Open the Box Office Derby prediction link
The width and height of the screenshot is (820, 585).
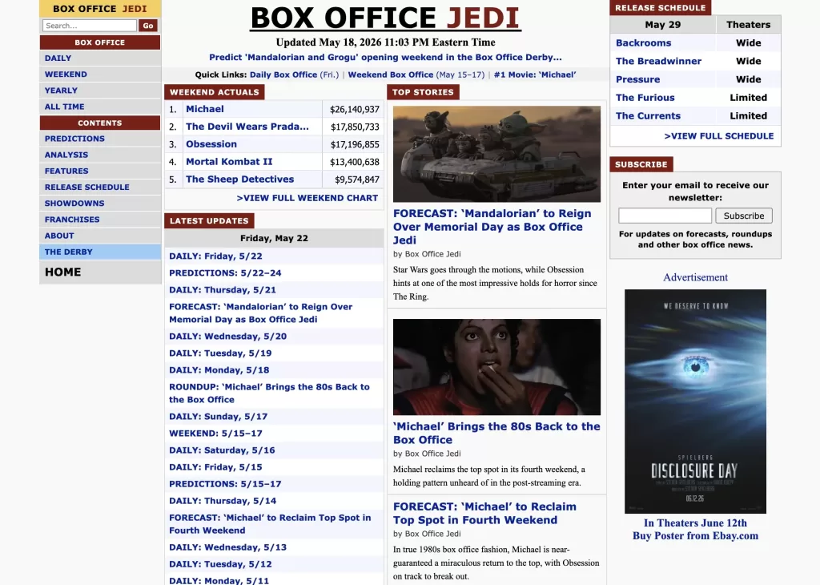[x=385, y=58]
